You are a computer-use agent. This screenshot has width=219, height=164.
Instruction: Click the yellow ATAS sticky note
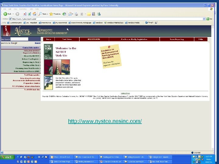pyautogui.click(x=111, y=56)
